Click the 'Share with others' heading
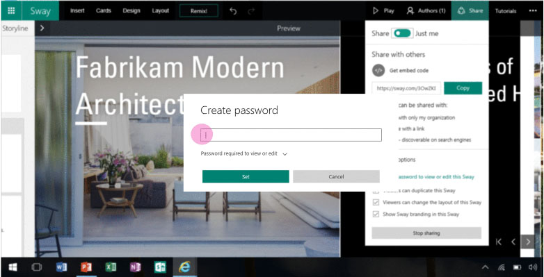The width and height of the screenshot is (544, 277). click(x=399, y=54)
